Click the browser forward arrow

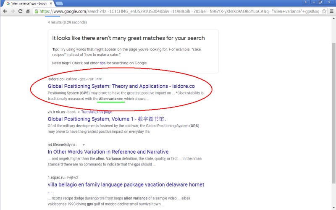[13, 11]
